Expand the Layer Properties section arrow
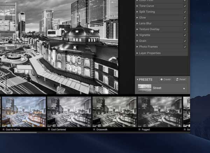 [x=137, y=53]
